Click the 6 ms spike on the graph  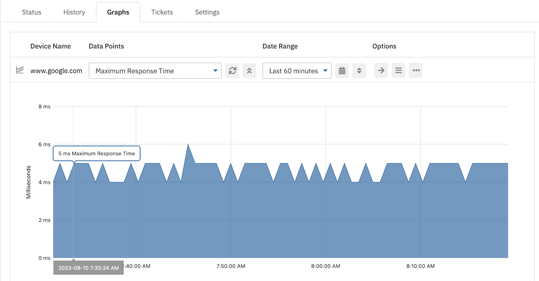pos(189,144)
